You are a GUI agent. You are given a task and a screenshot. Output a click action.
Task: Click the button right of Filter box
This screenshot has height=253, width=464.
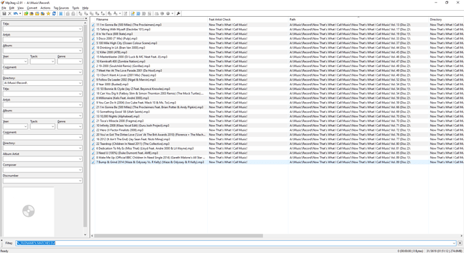coord(460,243)
